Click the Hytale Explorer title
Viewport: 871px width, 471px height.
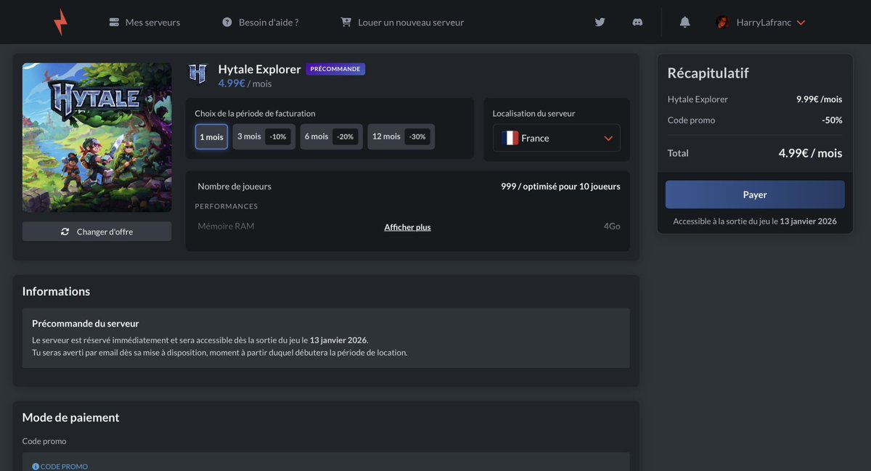click(259, 69)
